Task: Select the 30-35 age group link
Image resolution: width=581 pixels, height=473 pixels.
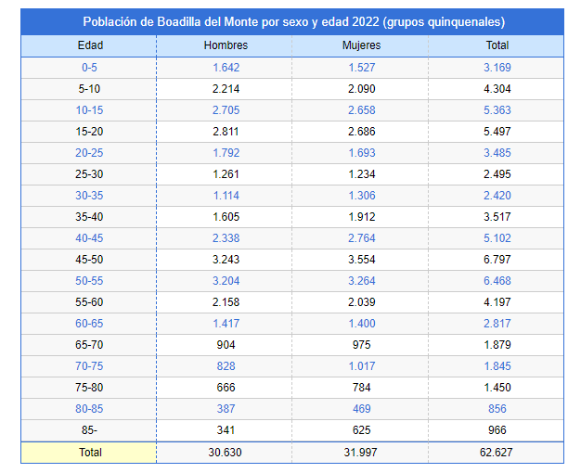Action: pyautogui.click(x=90, y=196)
